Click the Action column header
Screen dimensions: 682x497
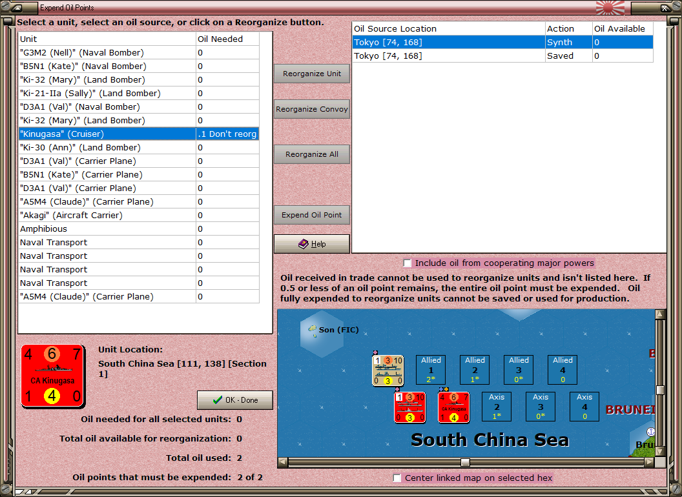coord(569,28)
